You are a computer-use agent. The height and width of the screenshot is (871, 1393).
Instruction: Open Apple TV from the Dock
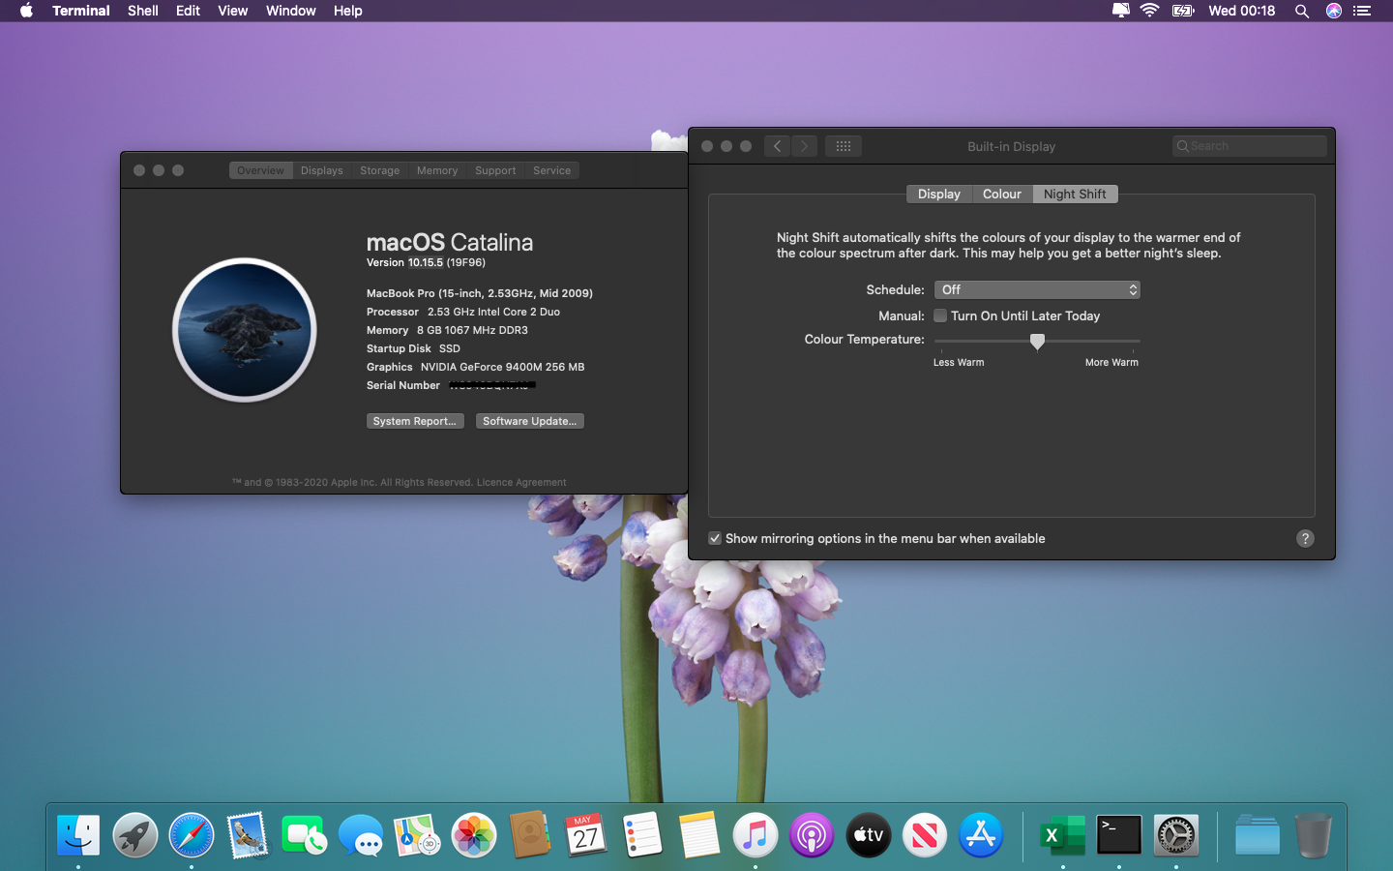[x=869, y=835]
